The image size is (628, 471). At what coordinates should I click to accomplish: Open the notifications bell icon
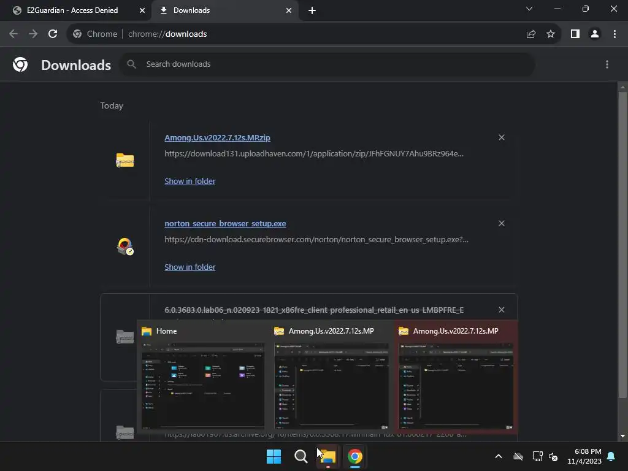(611, 456)
